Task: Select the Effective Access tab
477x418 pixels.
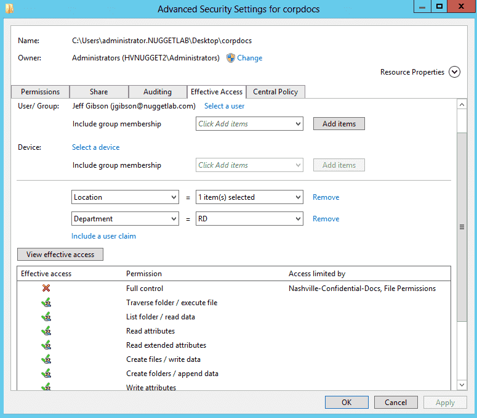Action: click(217, 92)
